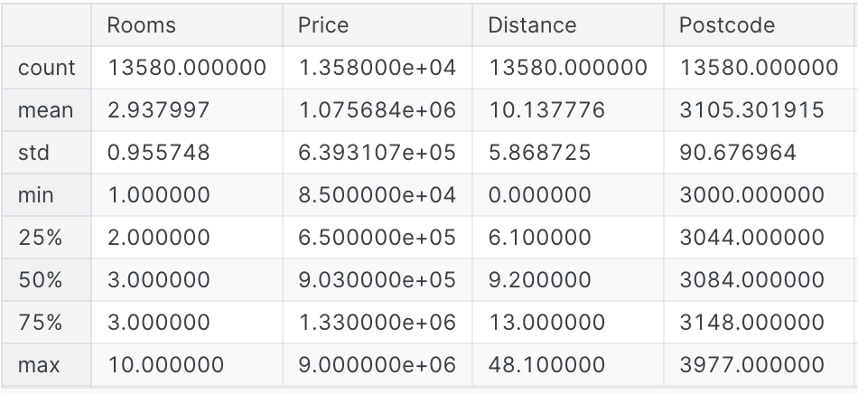This screenshot has width=858, height=394.
Task: Click the mean Rooms value 2.937997
Action: point(158,110)
